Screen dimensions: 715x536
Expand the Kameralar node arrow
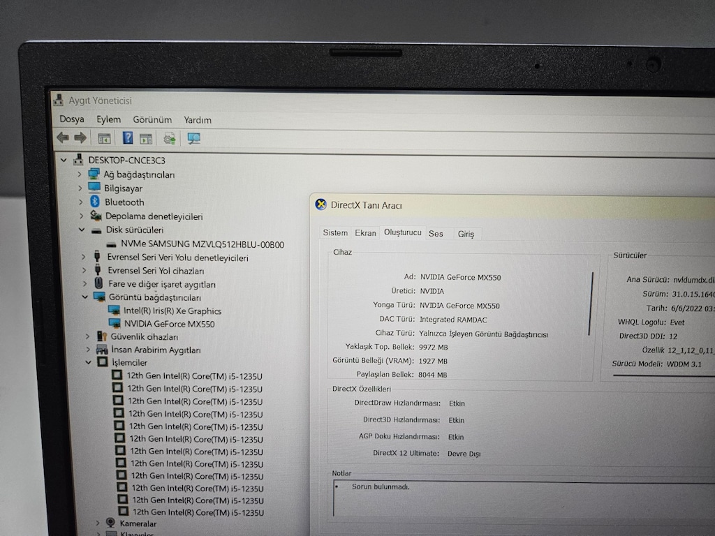point(98,523)
